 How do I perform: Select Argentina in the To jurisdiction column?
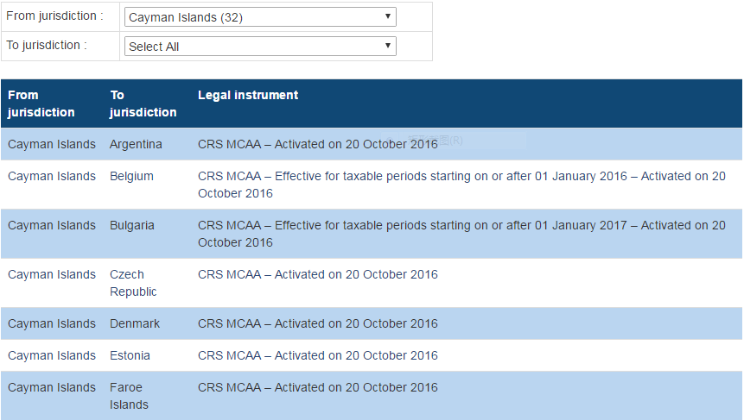click(136, 144)
